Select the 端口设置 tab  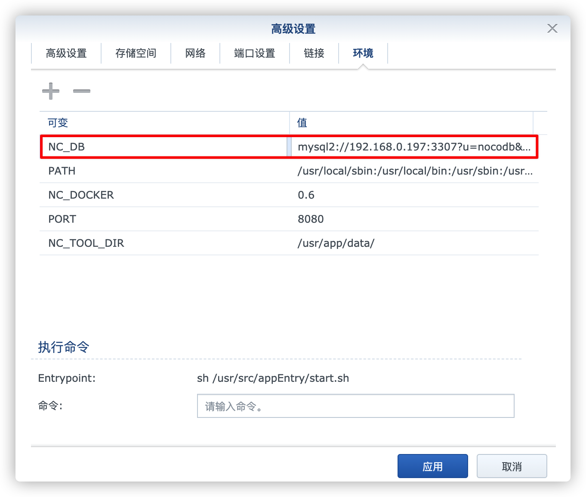(255, 53)
